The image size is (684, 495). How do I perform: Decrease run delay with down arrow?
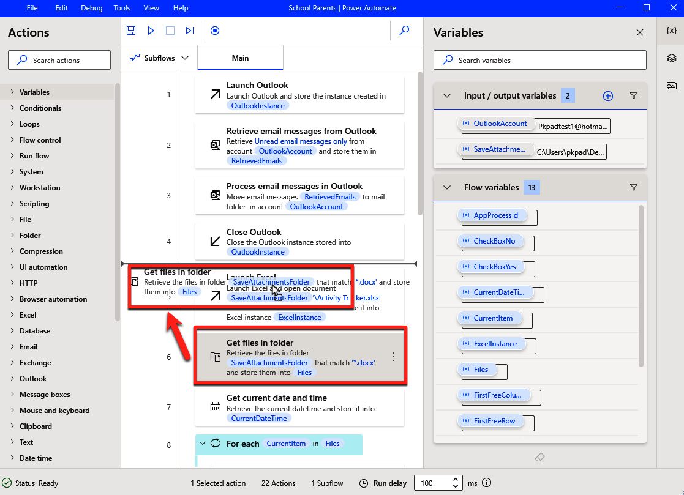456,486
